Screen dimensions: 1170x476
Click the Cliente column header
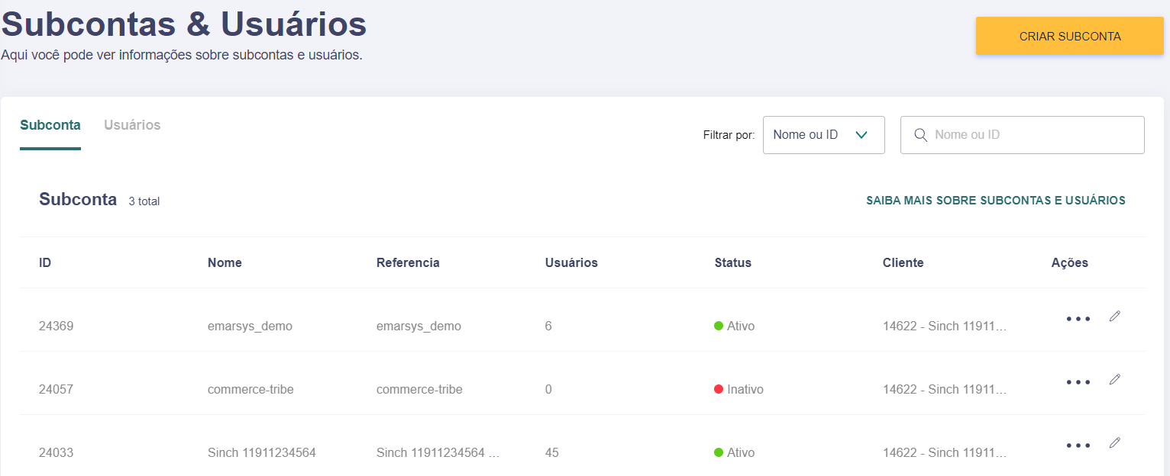(903, 262)
